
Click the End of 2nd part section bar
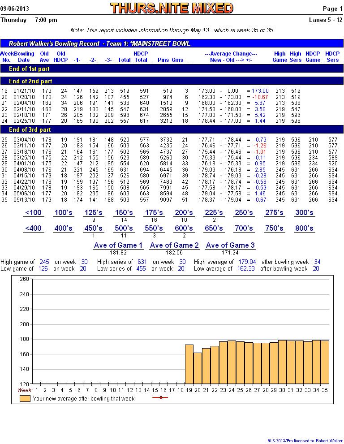coord(172,81)
